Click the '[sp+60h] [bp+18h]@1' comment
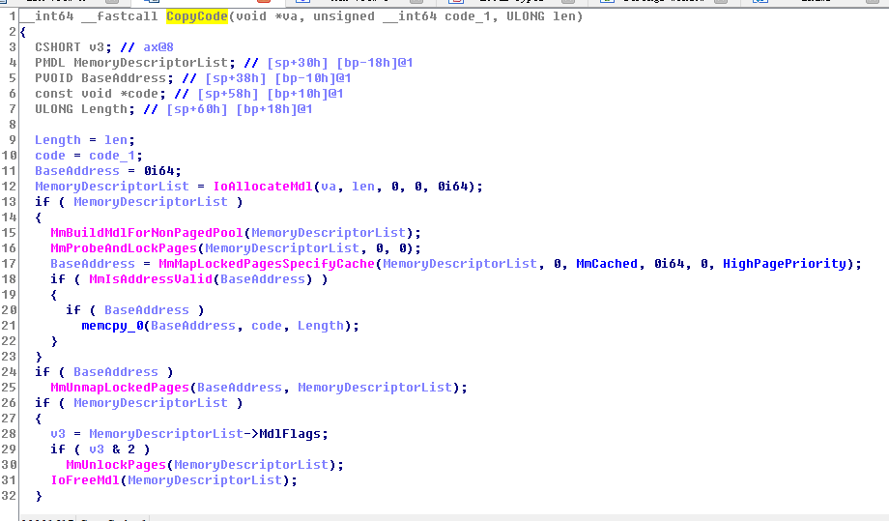Viewport: 889px width, 521px height. tap(240, 109)
